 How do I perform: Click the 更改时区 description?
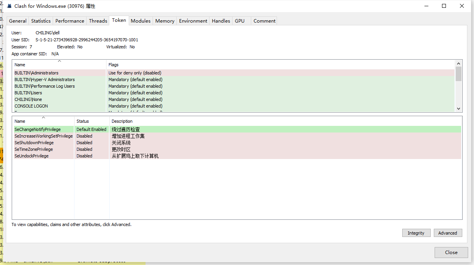[x=121, y=149]
